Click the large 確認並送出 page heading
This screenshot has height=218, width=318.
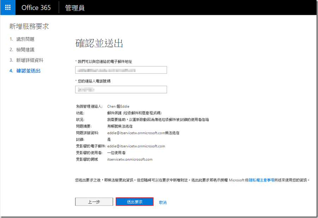(99, 44)
